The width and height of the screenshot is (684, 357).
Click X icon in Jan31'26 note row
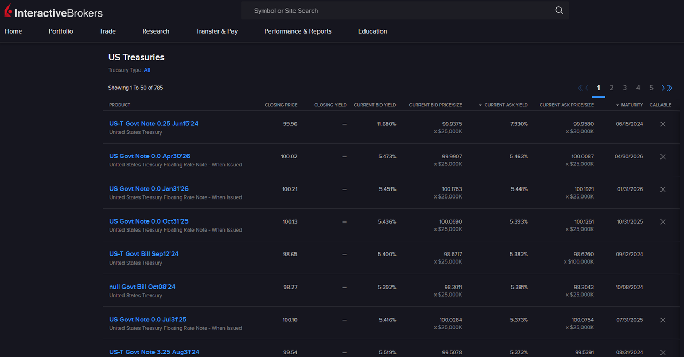pyautogui.click(x=663, y=189)
